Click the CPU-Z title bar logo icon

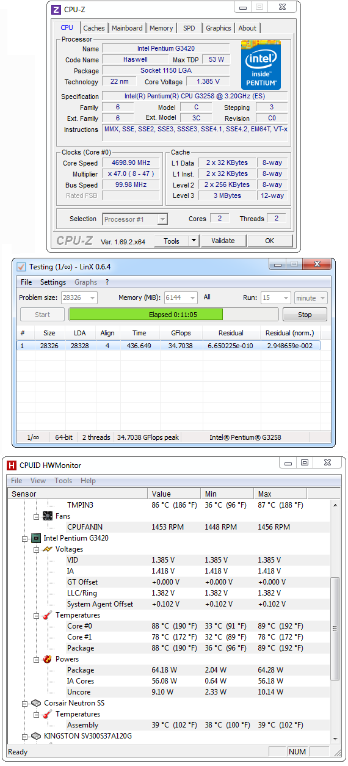point(56,10)
